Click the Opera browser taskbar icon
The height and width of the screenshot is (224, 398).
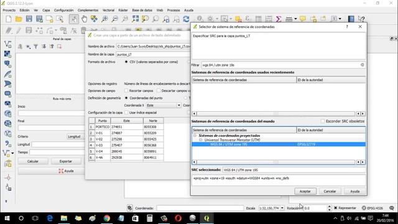178,218
